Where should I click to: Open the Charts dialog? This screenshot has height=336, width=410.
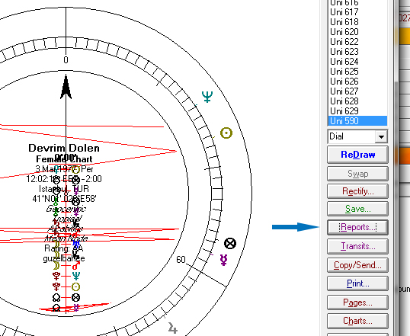pyautogui.click(x=357, y=321)
